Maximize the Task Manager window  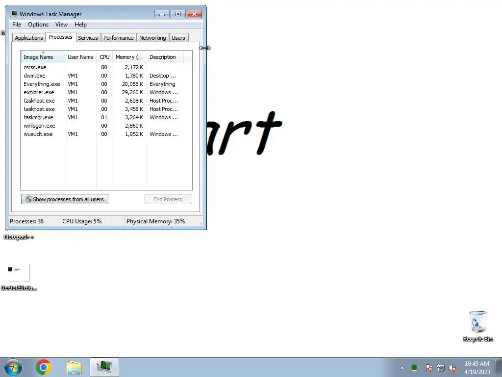click(178, 14)
